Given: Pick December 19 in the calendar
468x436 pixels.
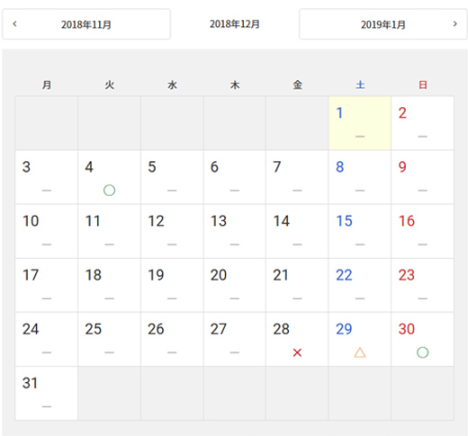Looking at the screenshot, I should point(172,285).
